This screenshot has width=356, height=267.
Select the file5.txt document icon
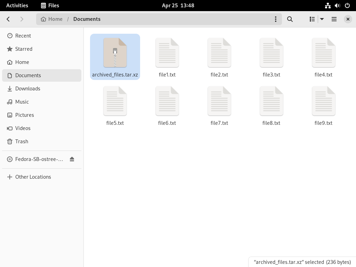click(115, 101)
